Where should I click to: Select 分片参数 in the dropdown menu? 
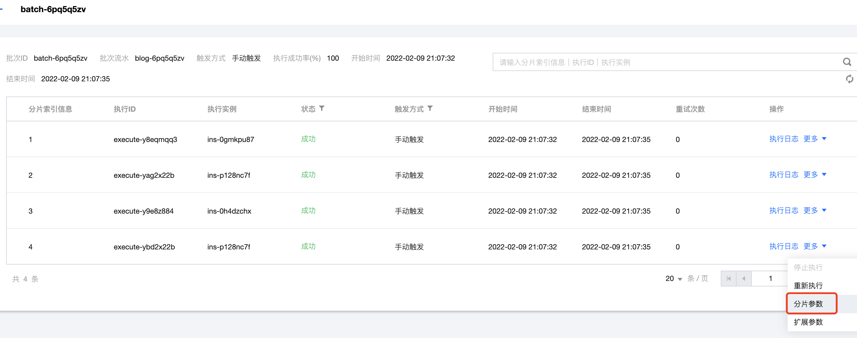[x=808, y=304]
